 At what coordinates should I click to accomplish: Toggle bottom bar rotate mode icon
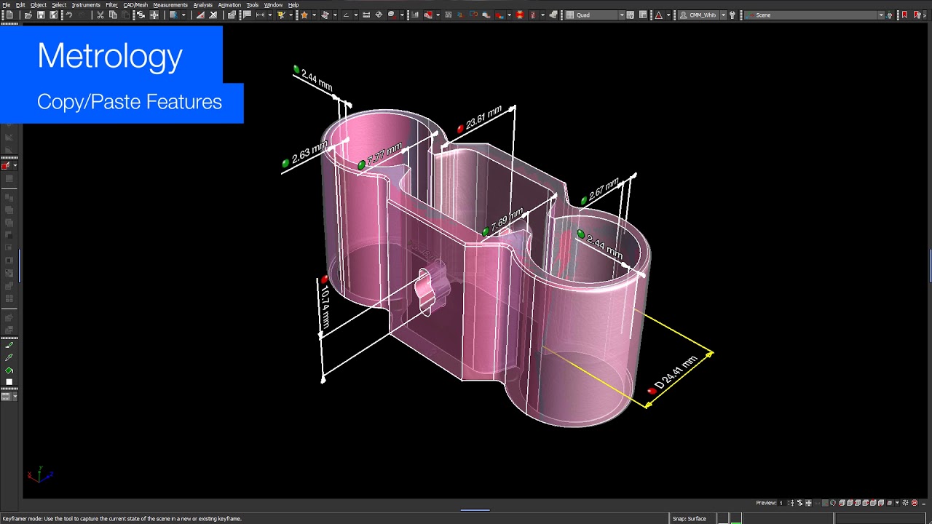799,502
